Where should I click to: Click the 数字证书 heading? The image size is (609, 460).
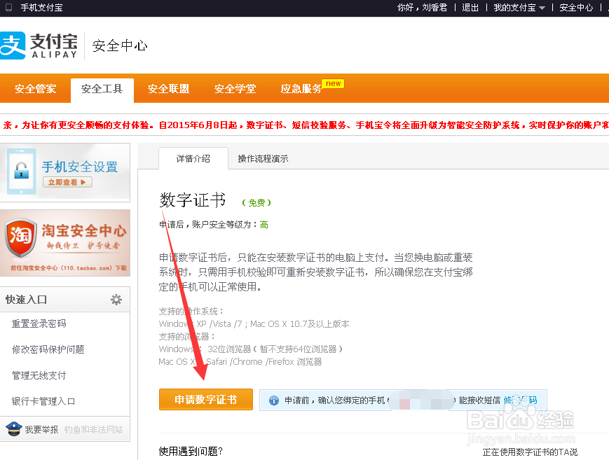192,200
